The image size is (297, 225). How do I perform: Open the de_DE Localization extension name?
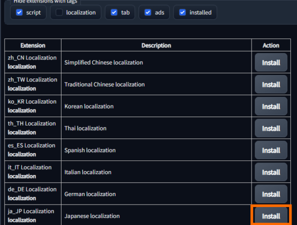click(x=32, y=189)
